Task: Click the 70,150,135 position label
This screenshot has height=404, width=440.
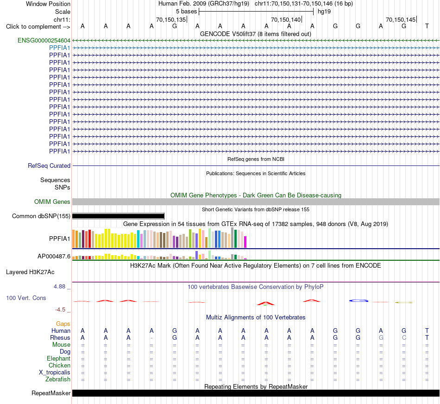Action: [x=171, y=19]
